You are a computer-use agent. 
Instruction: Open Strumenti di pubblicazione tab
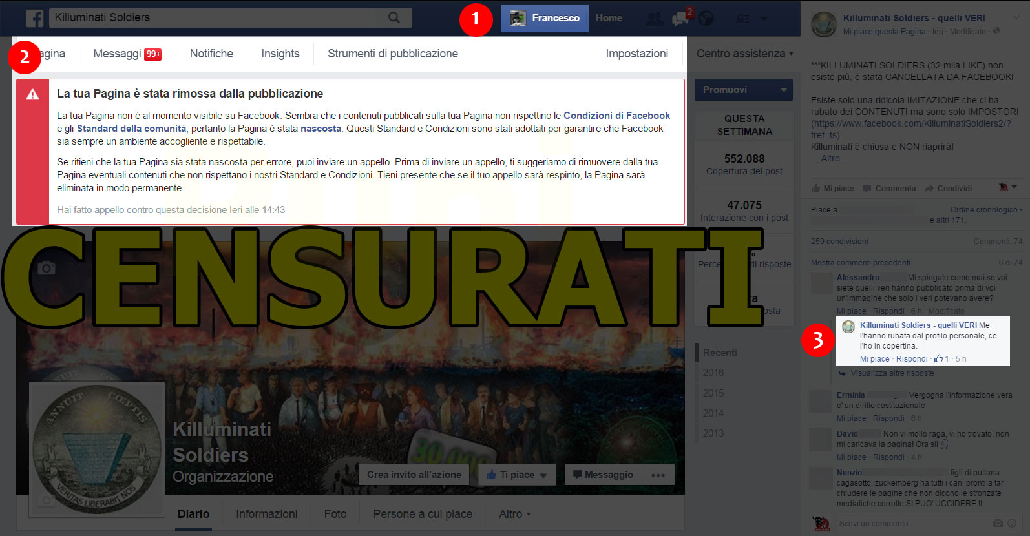(x=393, y=54)
